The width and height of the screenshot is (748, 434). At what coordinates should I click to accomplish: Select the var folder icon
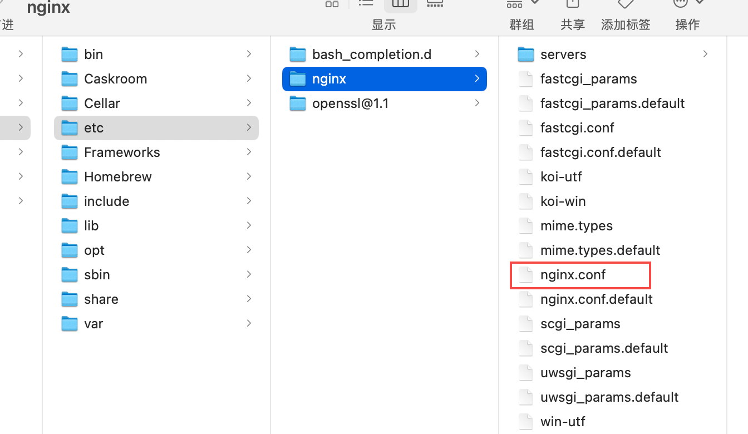click(x=70, y=323)
